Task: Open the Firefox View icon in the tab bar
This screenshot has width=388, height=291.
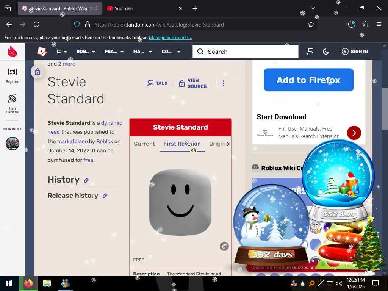Action: click(8, 8)
